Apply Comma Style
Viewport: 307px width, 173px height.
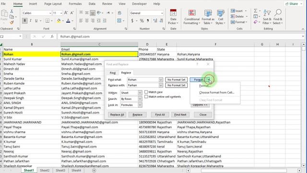tap(148, 21)
